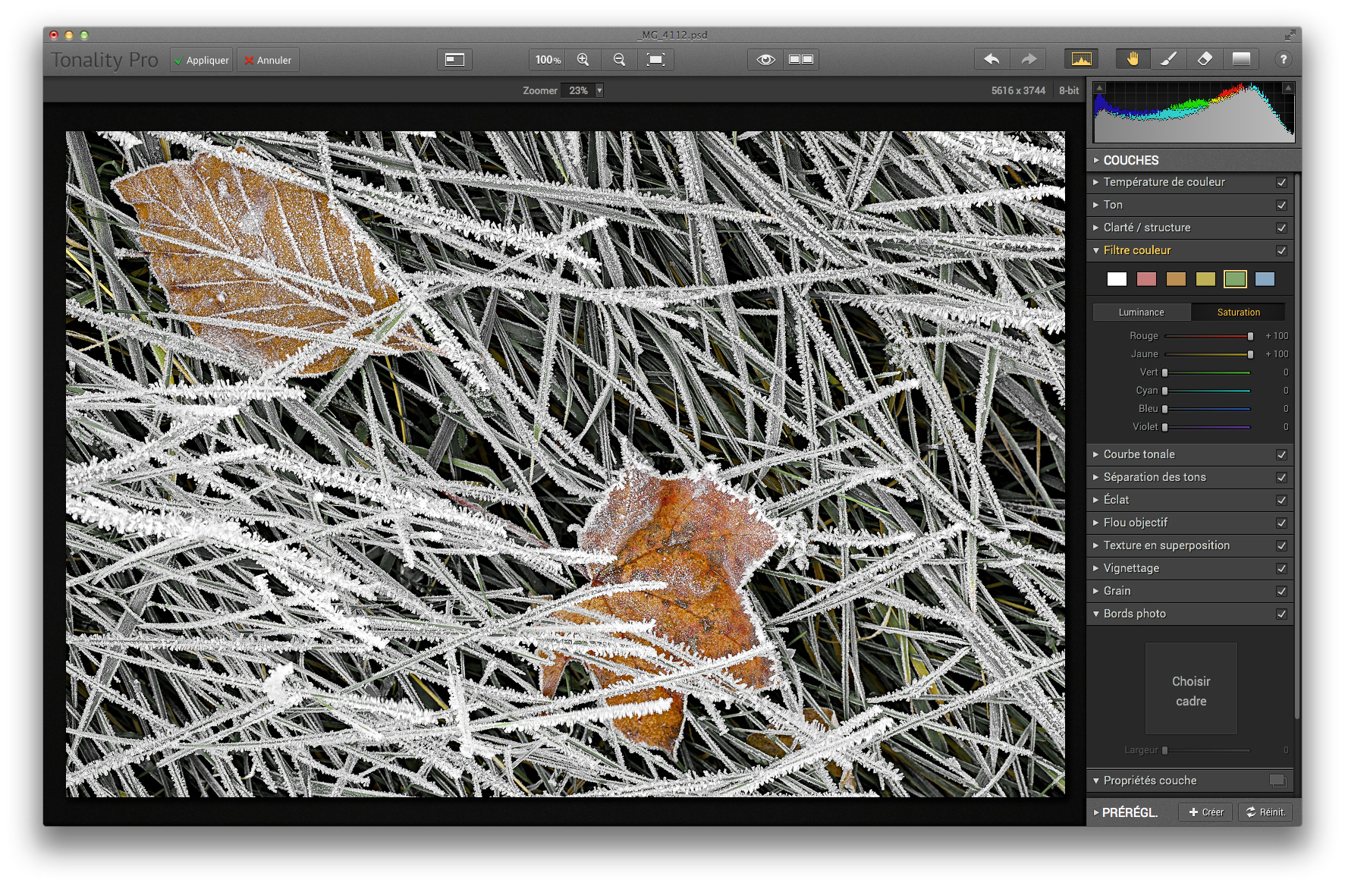Image resolution: width=1345 pixels, height=886 pixels.
Task: Click the Bleu saturation slider
Action: [1208, 409]
